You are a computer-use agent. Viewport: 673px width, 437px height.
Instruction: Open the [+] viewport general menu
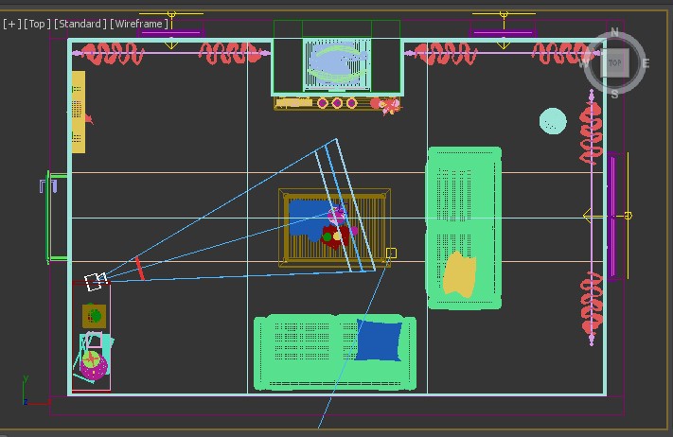10,23
